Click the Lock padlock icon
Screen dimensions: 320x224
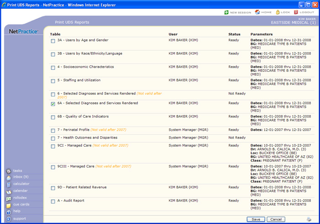click(x=278, y=12)
